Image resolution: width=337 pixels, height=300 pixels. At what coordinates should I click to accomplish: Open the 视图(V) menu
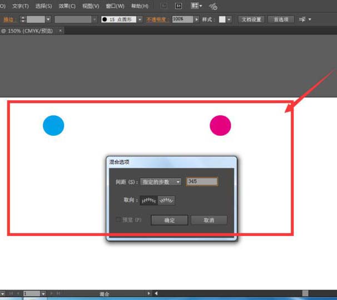[91, 6]
